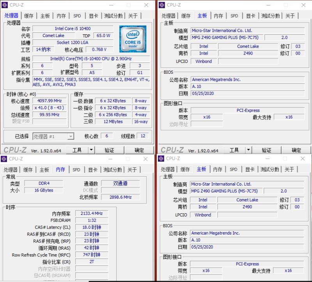Open SPD tab in top-left CPU-Z window
The image size is (312, 282).
click(77, 16)
